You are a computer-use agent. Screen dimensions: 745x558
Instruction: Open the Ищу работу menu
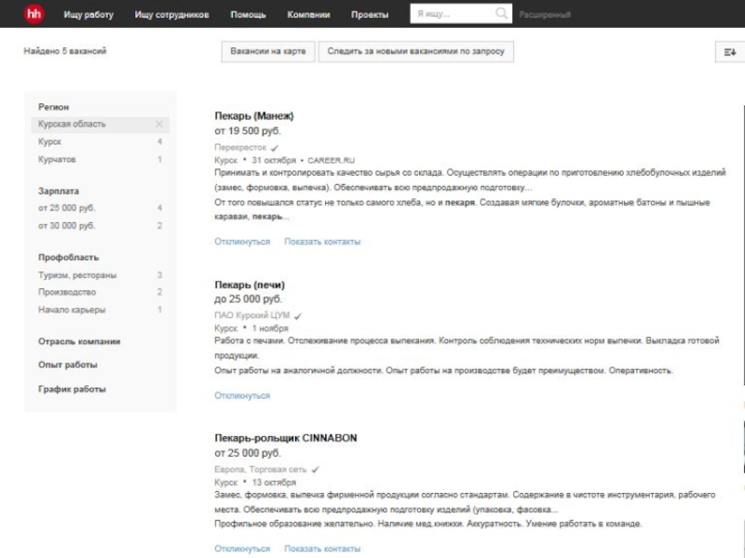[88, 15]
